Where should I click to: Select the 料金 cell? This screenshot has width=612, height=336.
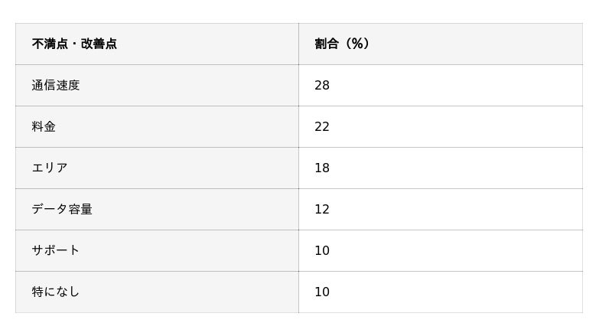(44, 126)
